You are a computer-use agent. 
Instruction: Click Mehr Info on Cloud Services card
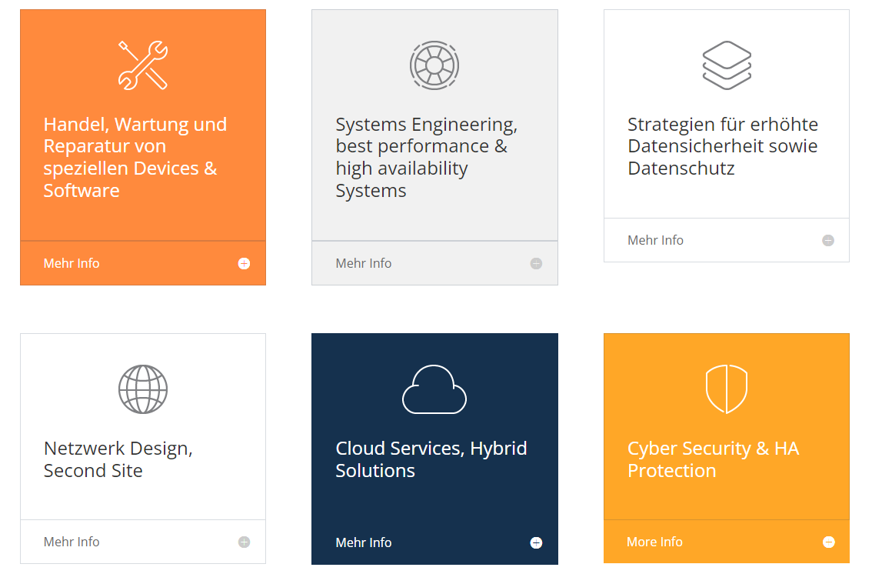[364, 542]
